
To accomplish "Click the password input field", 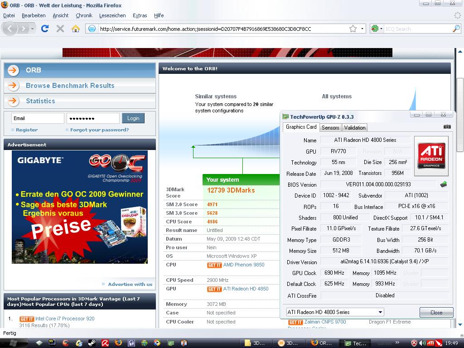I will [93, 118].
